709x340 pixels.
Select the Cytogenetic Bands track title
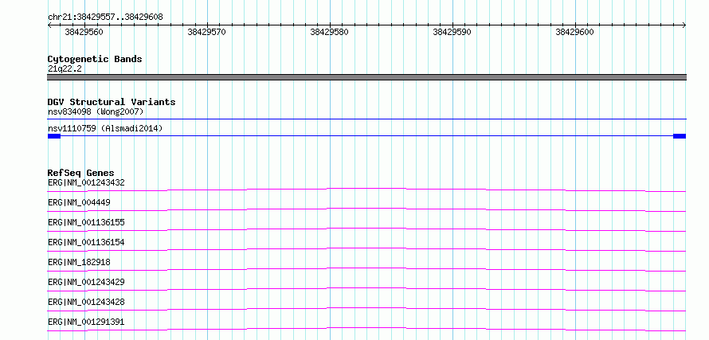95,59
